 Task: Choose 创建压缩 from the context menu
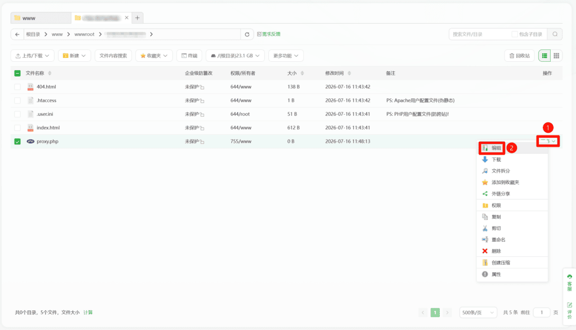(x=512, y=263)
